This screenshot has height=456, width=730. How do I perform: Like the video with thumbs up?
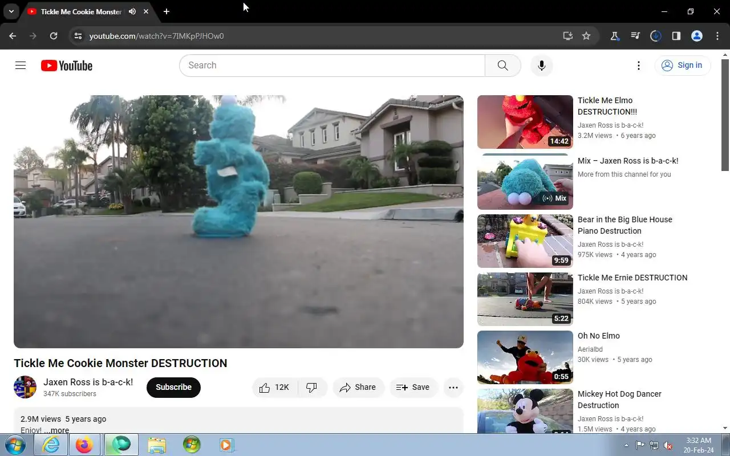coord(274,388)
